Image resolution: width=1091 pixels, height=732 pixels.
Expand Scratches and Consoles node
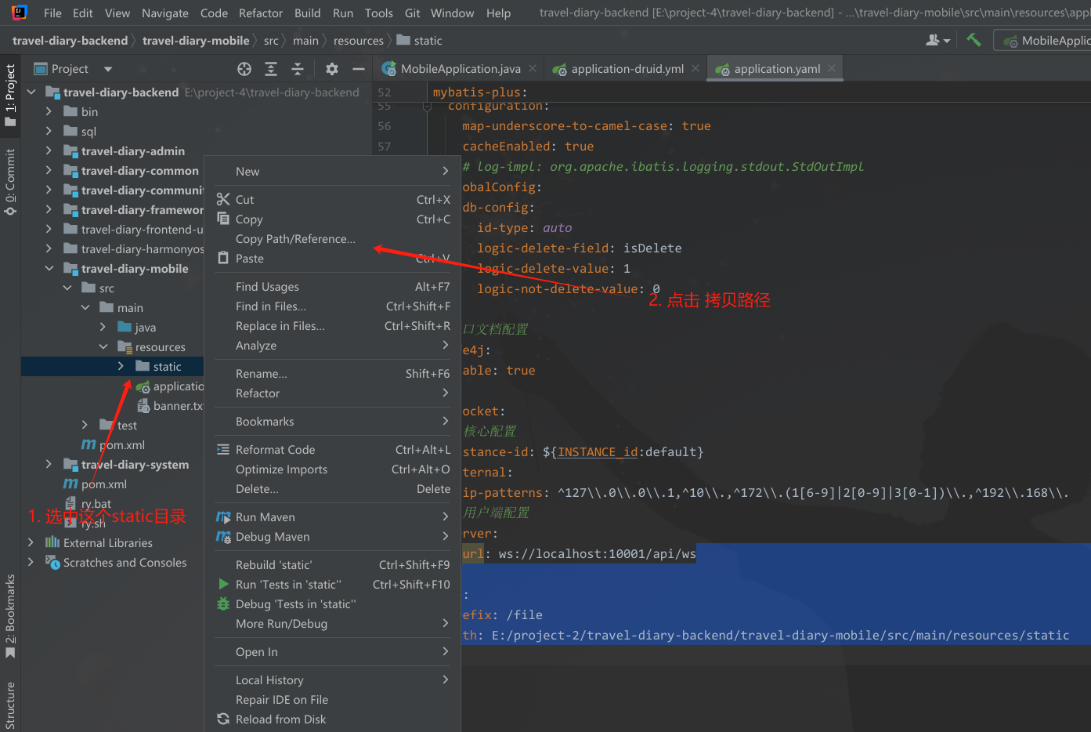tap(31, 563)
